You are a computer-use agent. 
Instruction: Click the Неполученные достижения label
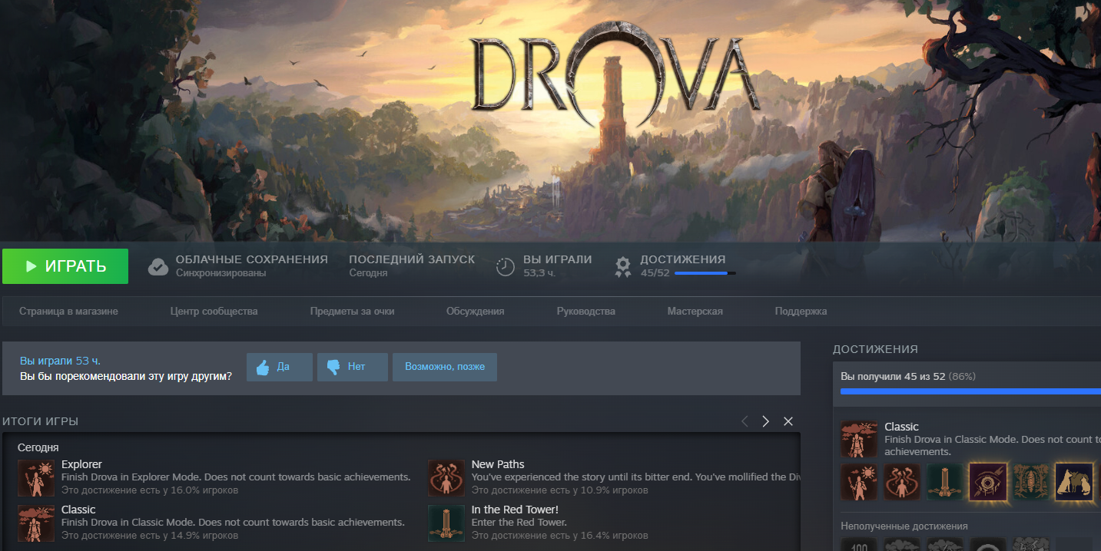click(x=904, y=526)
